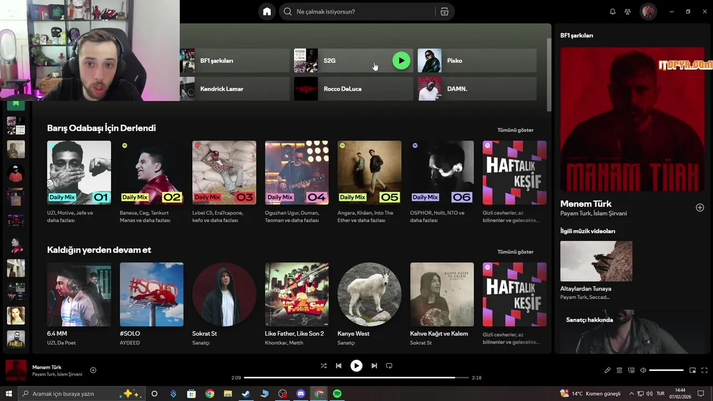Open the Daily Mix 03 card
The height and width of the screenshot is (401, 713).
pos(224,182)
